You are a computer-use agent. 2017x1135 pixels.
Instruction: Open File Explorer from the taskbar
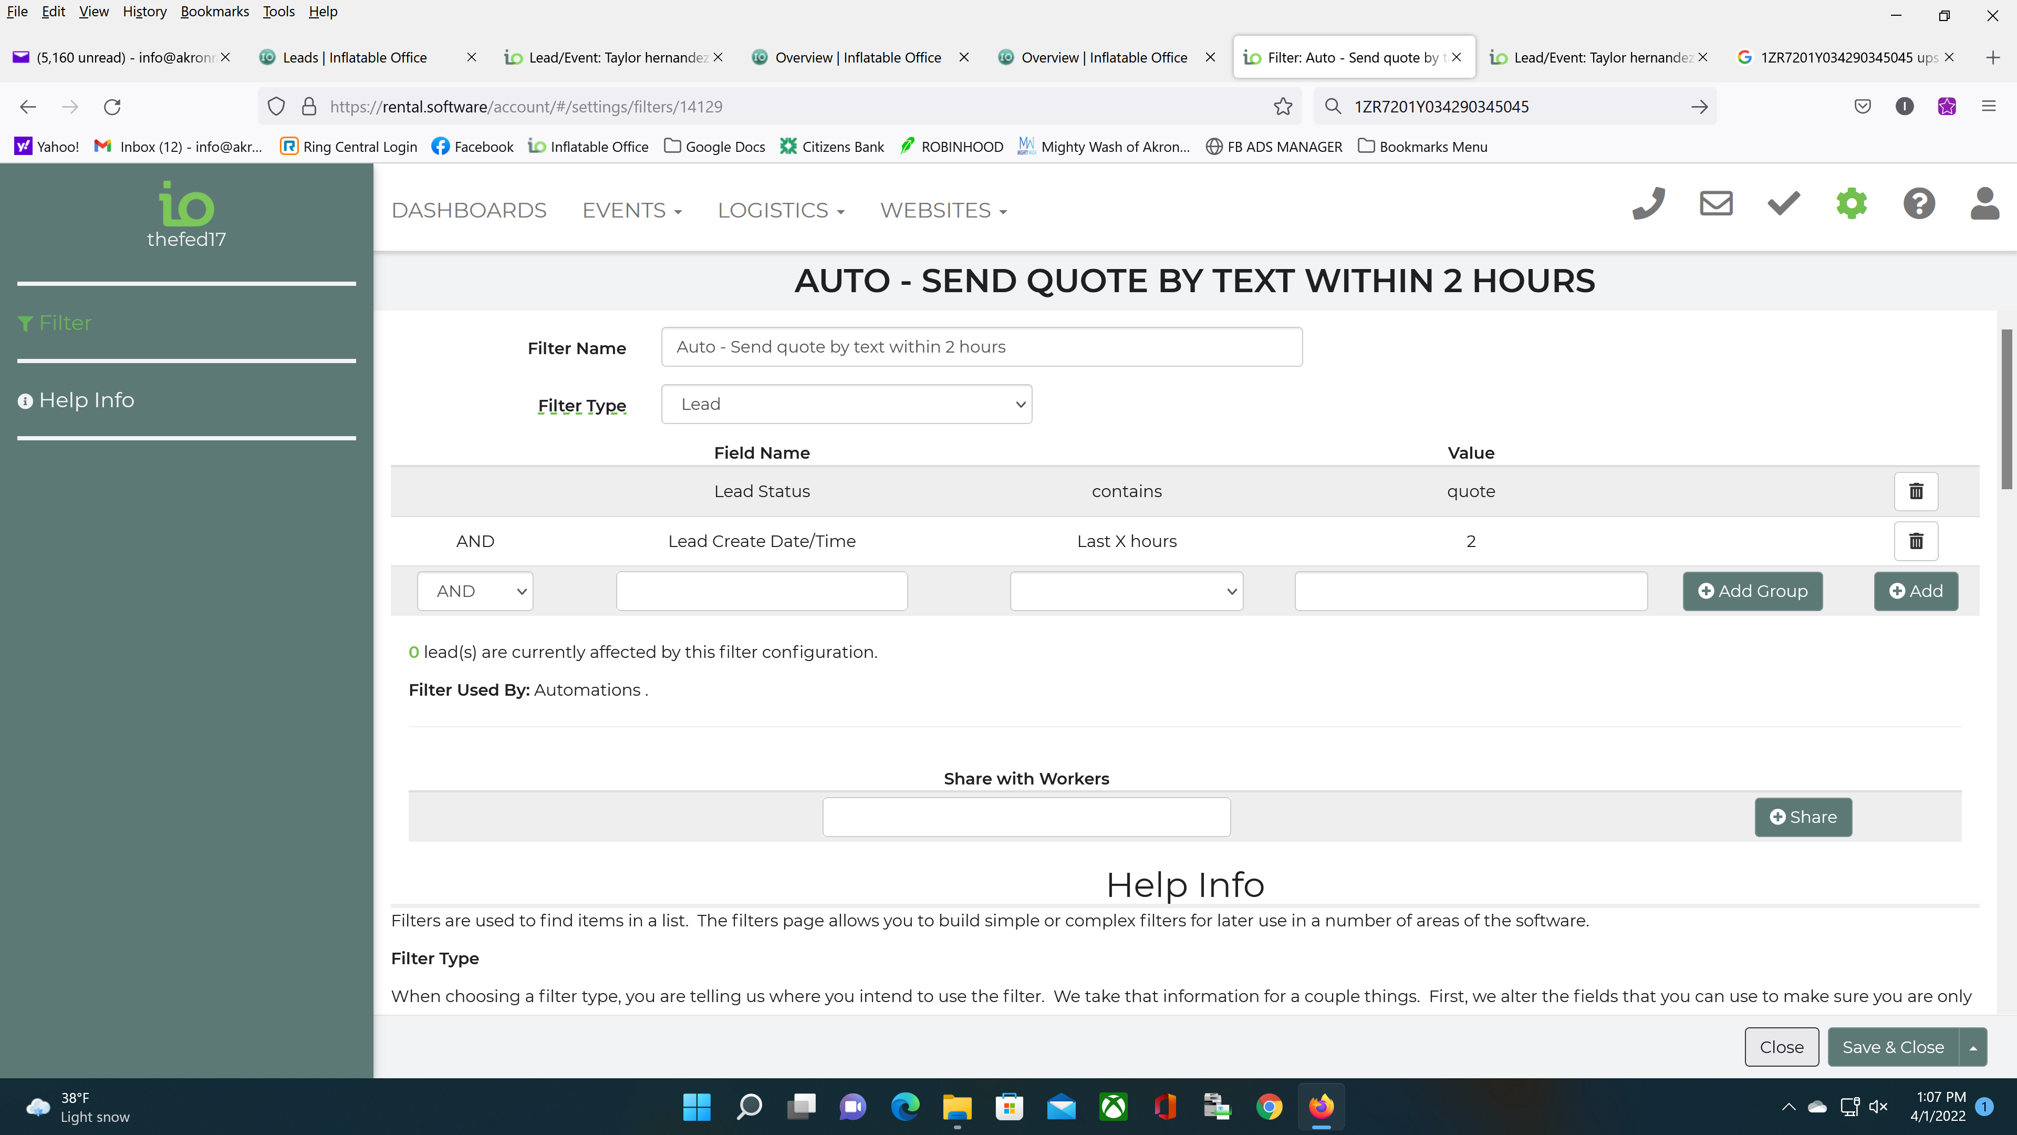point(957,1107)
